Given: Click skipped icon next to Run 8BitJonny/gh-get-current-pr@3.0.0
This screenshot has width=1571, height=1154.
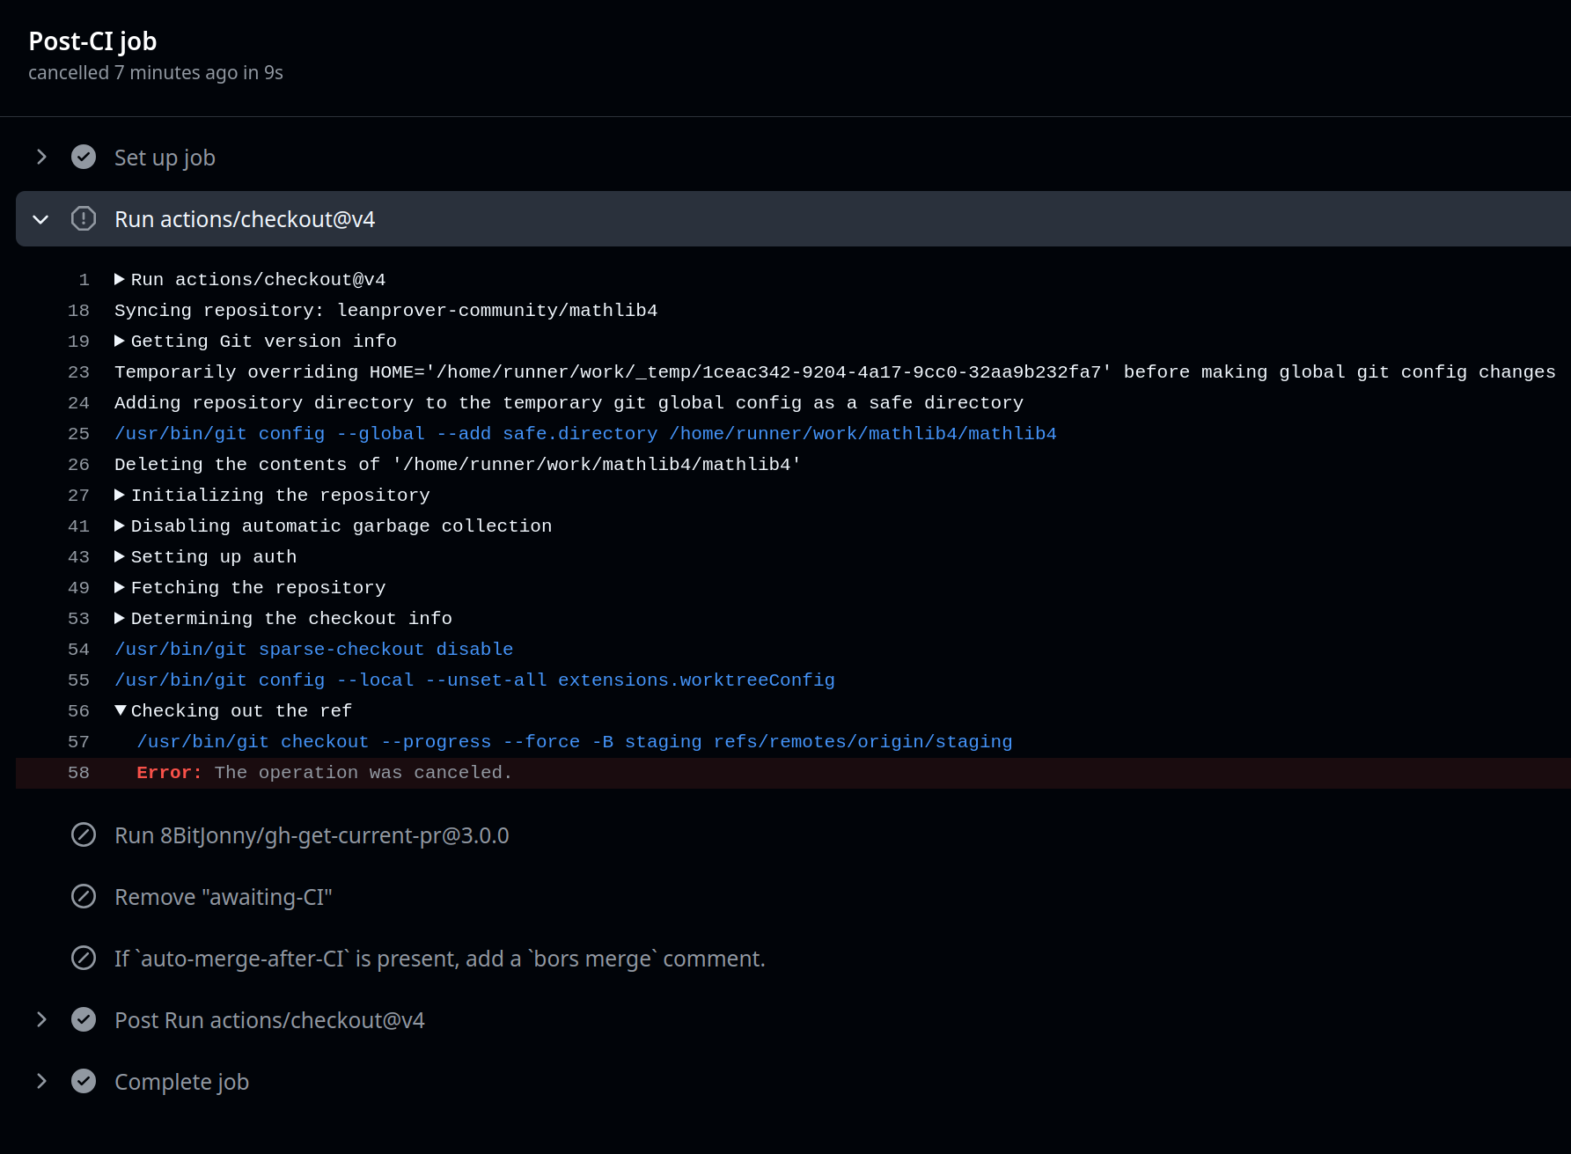Looking at the screenshot, I should pyautogui.click(x=84, y=834).
